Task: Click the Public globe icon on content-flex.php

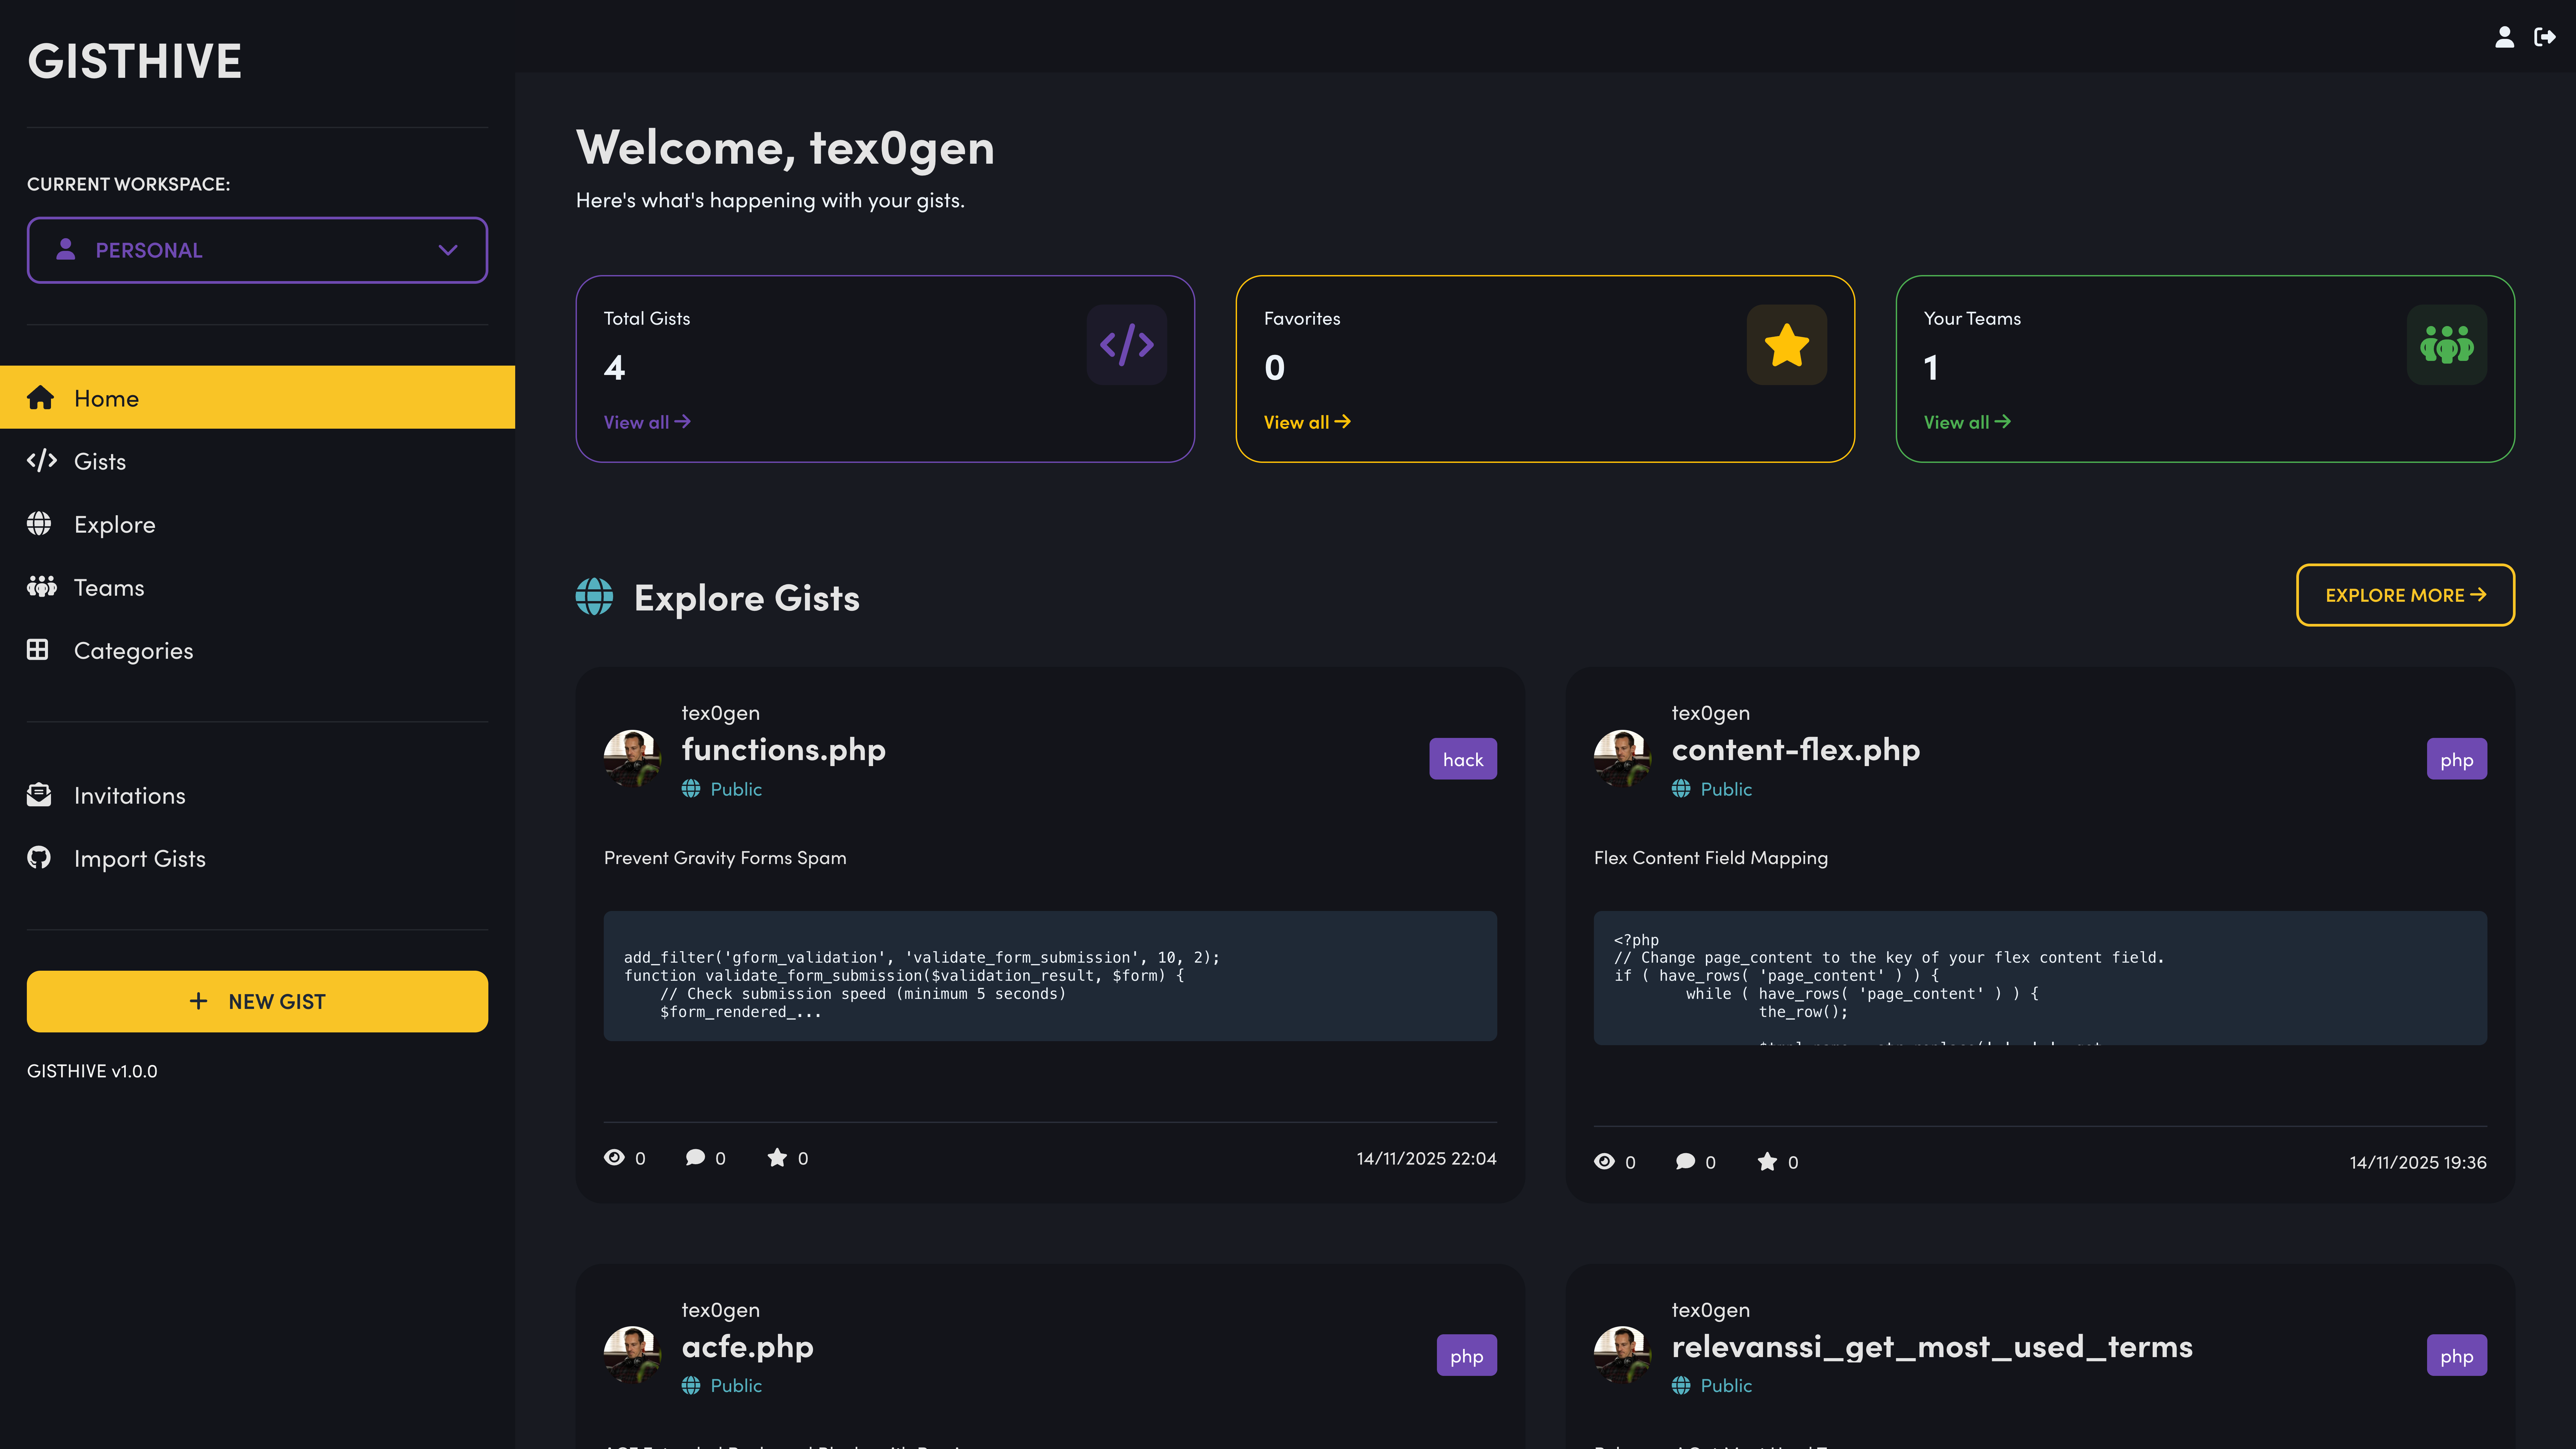Action: pyautogui.click(x=1681, y=789)
